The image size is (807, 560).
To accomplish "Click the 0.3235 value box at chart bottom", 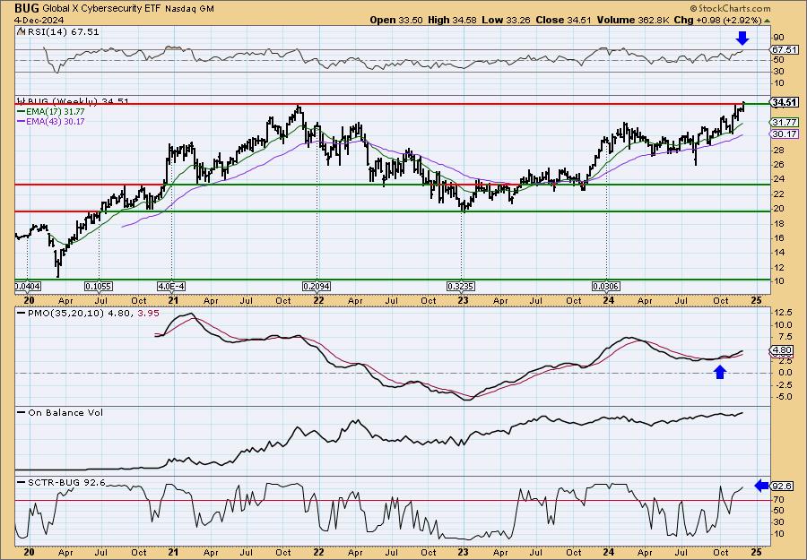I will click(x=462, y=287).
